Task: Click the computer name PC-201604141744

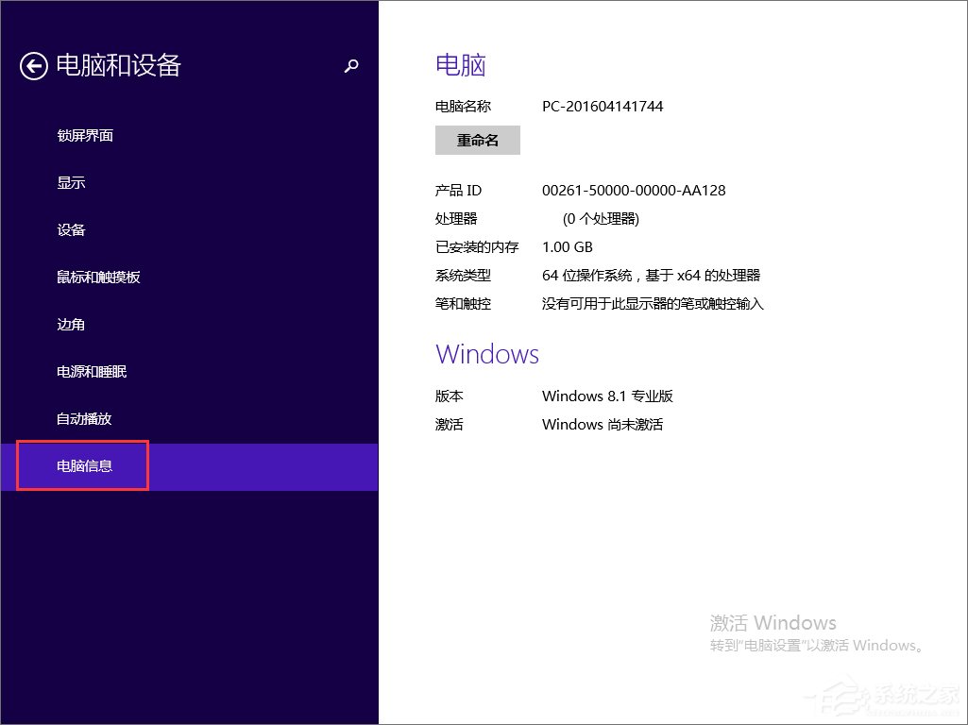Action: coord(602,106)
